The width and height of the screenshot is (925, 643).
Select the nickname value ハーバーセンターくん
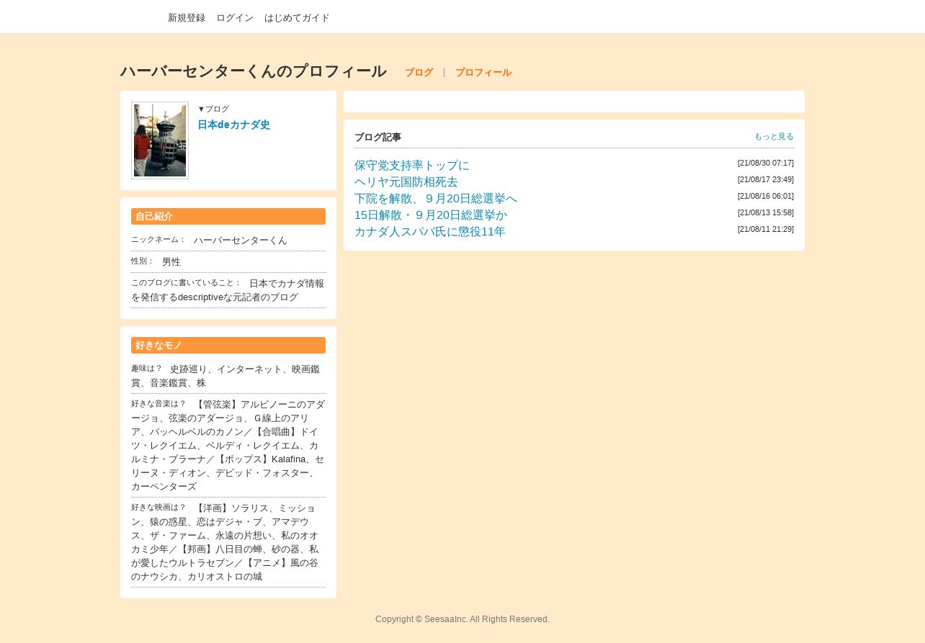[241, 240]
